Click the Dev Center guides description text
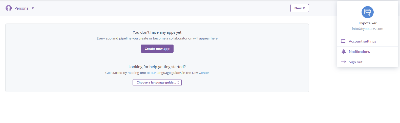The height and width of the screenshot is (123, 400). (x=157, y=73)
